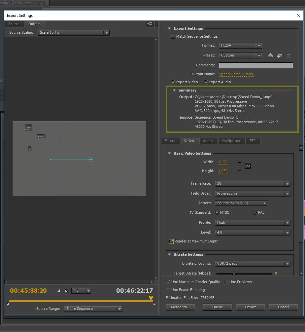The width and height of the screenshot is (305, 332).
Task: Open the preview panel flyout menu icon
Action: pos(150,24)
